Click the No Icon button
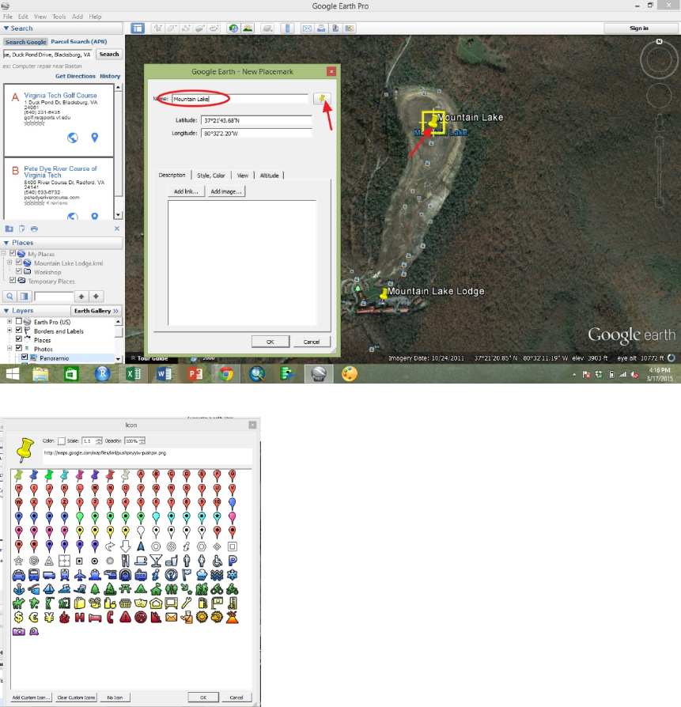The width and height of the screenshot is (681, 707). click(115, 698)
